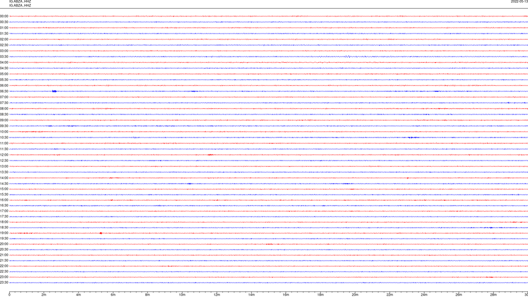Select the 06:30 time label
The width and height of the screenshot is (528, 297).
(4, 91)
